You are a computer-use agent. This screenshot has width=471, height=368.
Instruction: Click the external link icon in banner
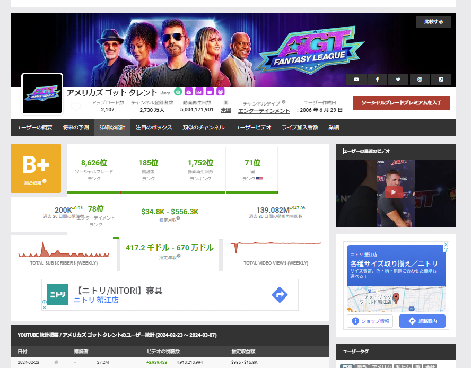coord(440,80)
